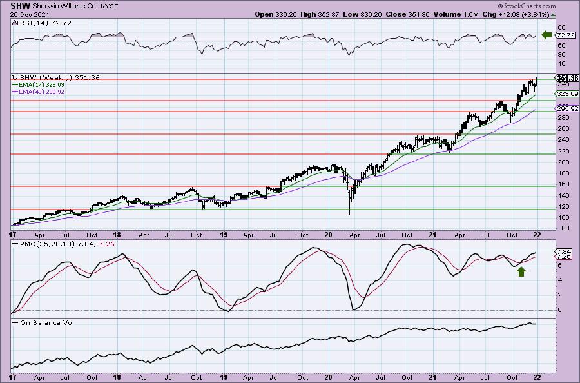Image resolution: width=580 pixels, height=383 pixels.
Task: Select the EMA(17) 323.09 legend text
Action: click(41, 84)
